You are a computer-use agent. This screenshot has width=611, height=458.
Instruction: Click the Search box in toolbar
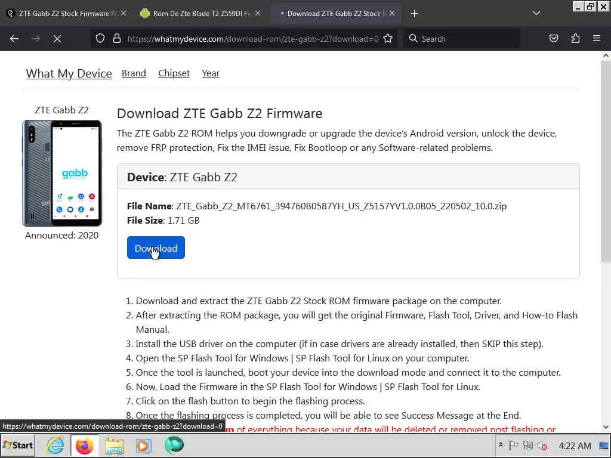(462, 39)
